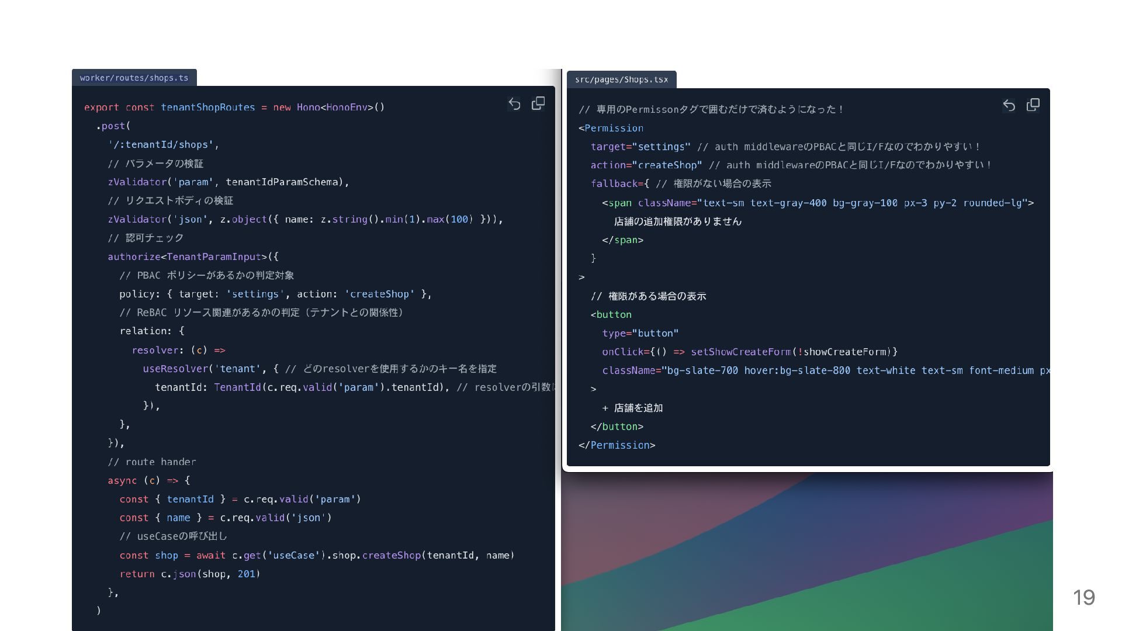Screen dimensions: 1122x631
Task: Select the worker/routes/shops.ts file label tab
Action: click(134, 78)
